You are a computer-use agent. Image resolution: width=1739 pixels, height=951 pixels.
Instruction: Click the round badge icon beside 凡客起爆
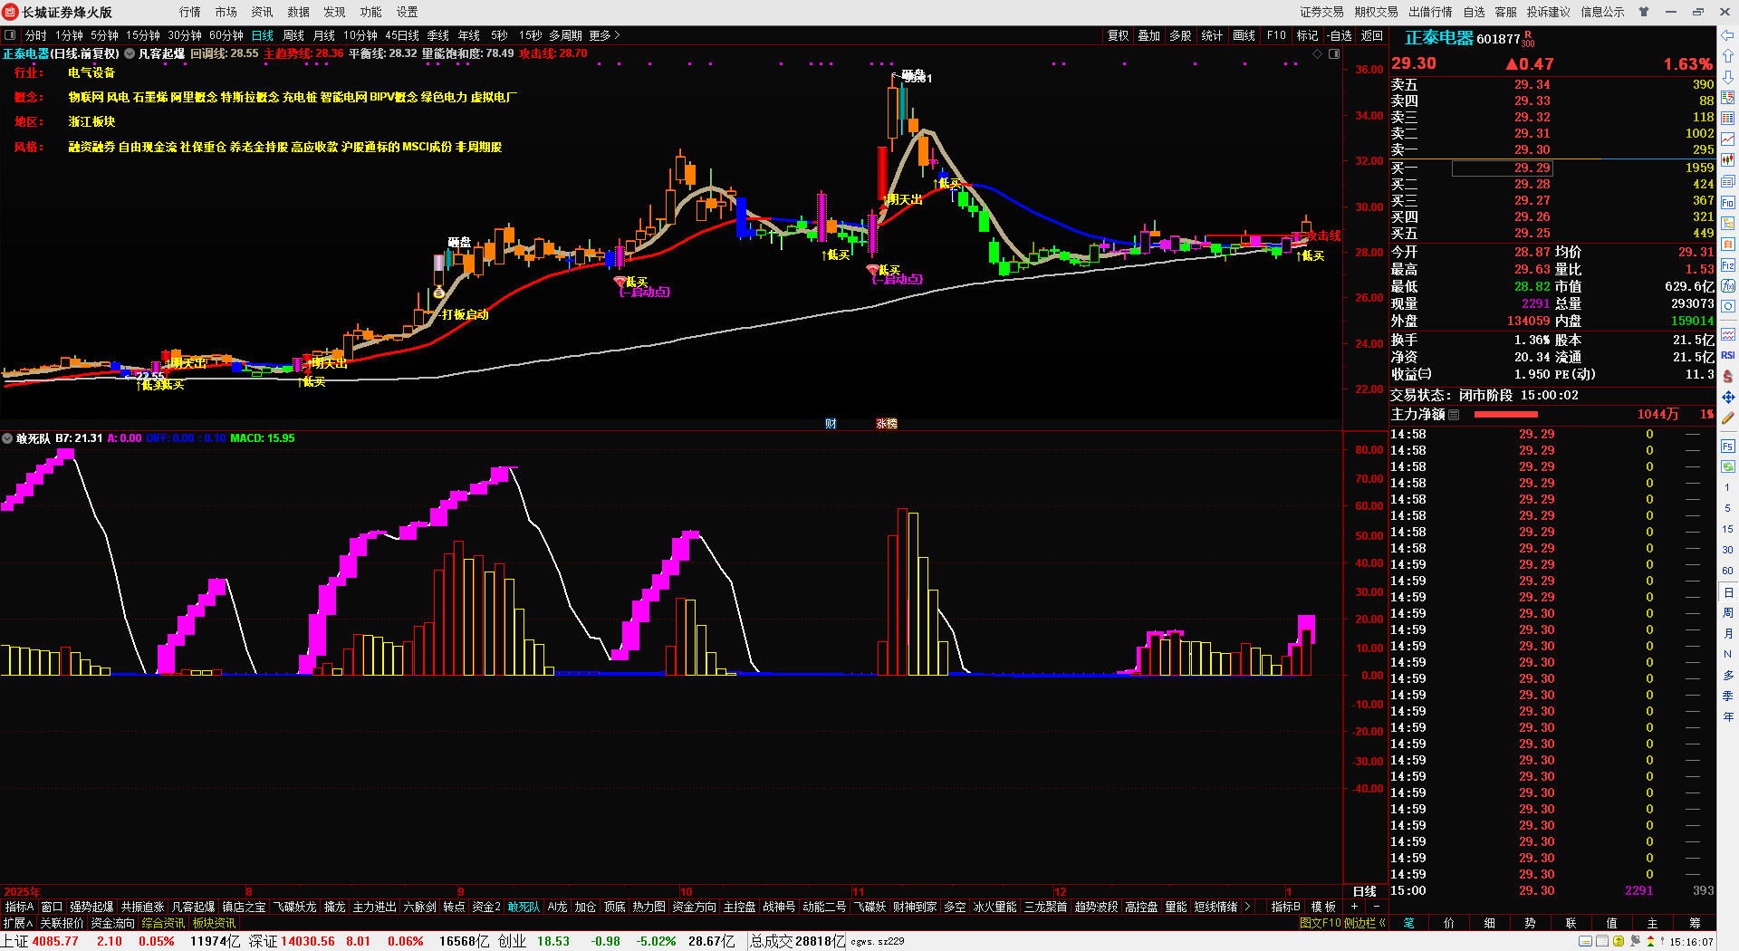tap(130, 54)
